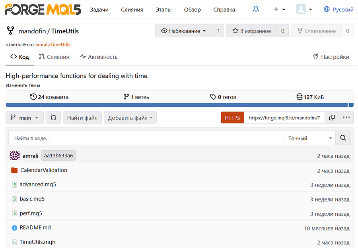
Task: Open commit aa13b633a6
Action: pos(58,156)
